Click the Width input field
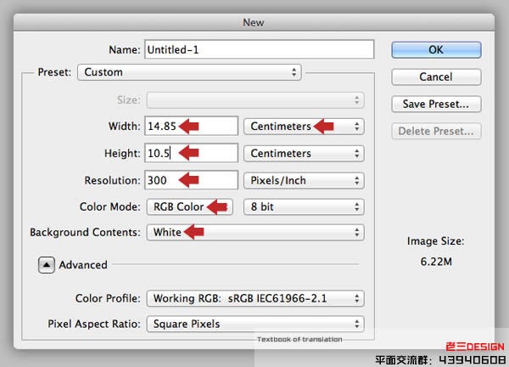The height and width of the screenshot is (367, 509). tap(191, 127)
